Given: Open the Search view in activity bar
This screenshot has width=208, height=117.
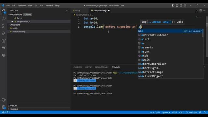Looking at the screenshot, I should pos(4,19).
